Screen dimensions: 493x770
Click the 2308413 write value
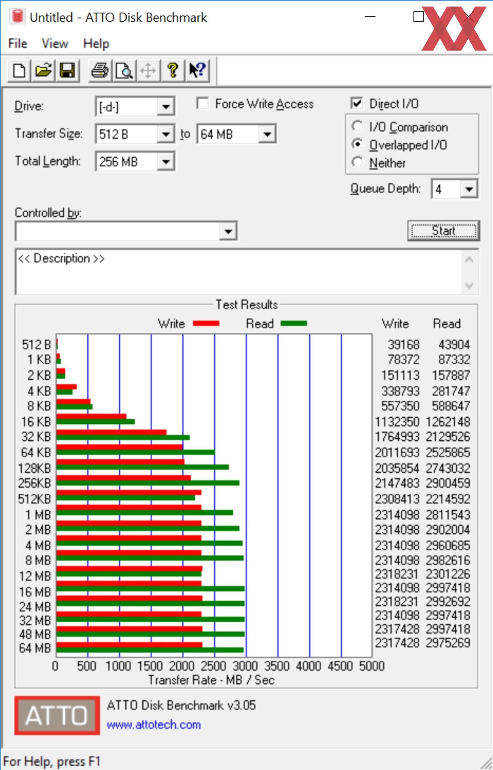(397, 499)
